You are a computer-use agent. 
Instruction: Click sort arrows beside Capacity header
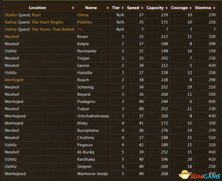pos(166,8)
